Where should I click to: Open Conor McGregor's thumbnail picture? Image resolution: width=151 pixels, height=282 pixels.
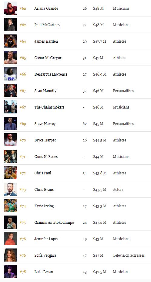(10, 58)
